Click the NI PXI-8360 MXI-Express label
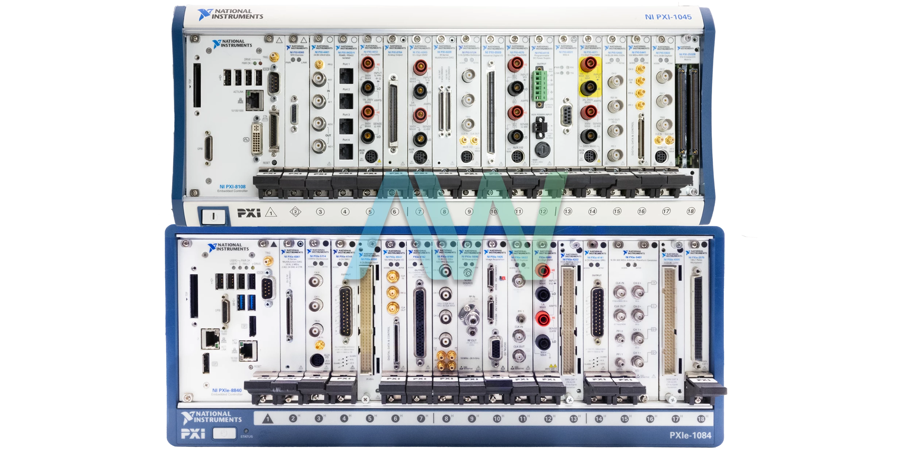Image resolution: width=912 pixels, height=451 pixels. coord(297,54)
